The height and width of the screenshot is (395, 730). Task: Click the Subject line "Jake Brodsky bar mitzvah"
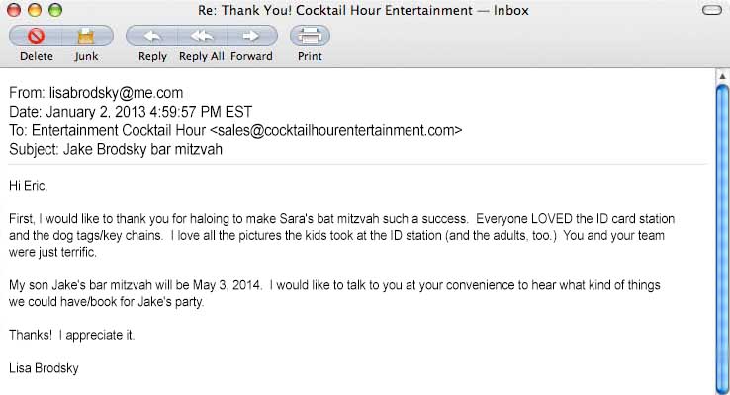pyautogui.click(x=142, y=149)
